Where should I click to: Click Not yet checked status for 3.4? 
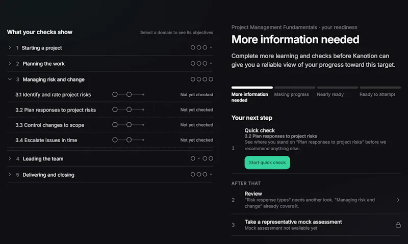197,140
